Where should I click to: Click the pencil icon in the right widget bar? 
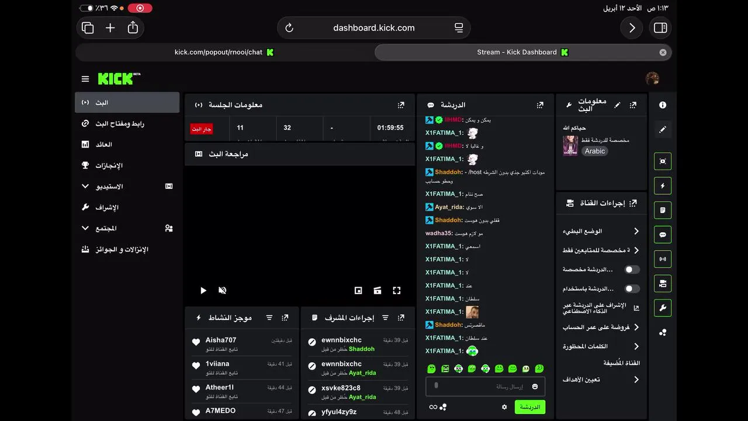click(663, 129)
